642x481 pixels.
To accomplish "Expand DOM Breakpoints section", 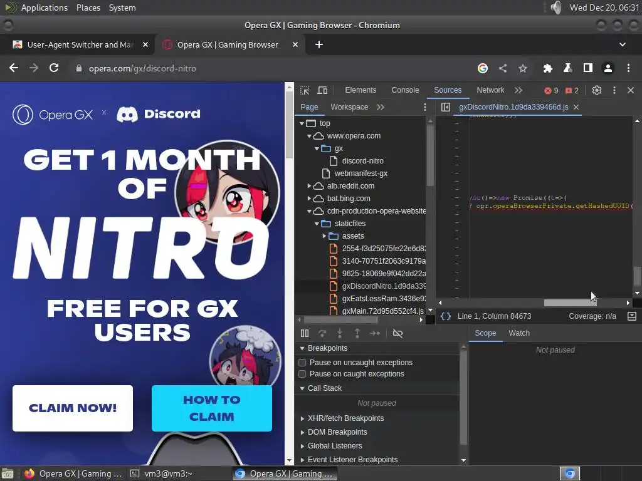I will 302,432.
